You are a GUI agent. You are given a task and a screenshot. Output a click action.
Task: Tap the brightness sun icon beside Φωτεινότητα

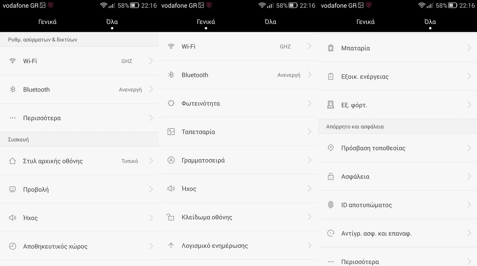point(171,103)
